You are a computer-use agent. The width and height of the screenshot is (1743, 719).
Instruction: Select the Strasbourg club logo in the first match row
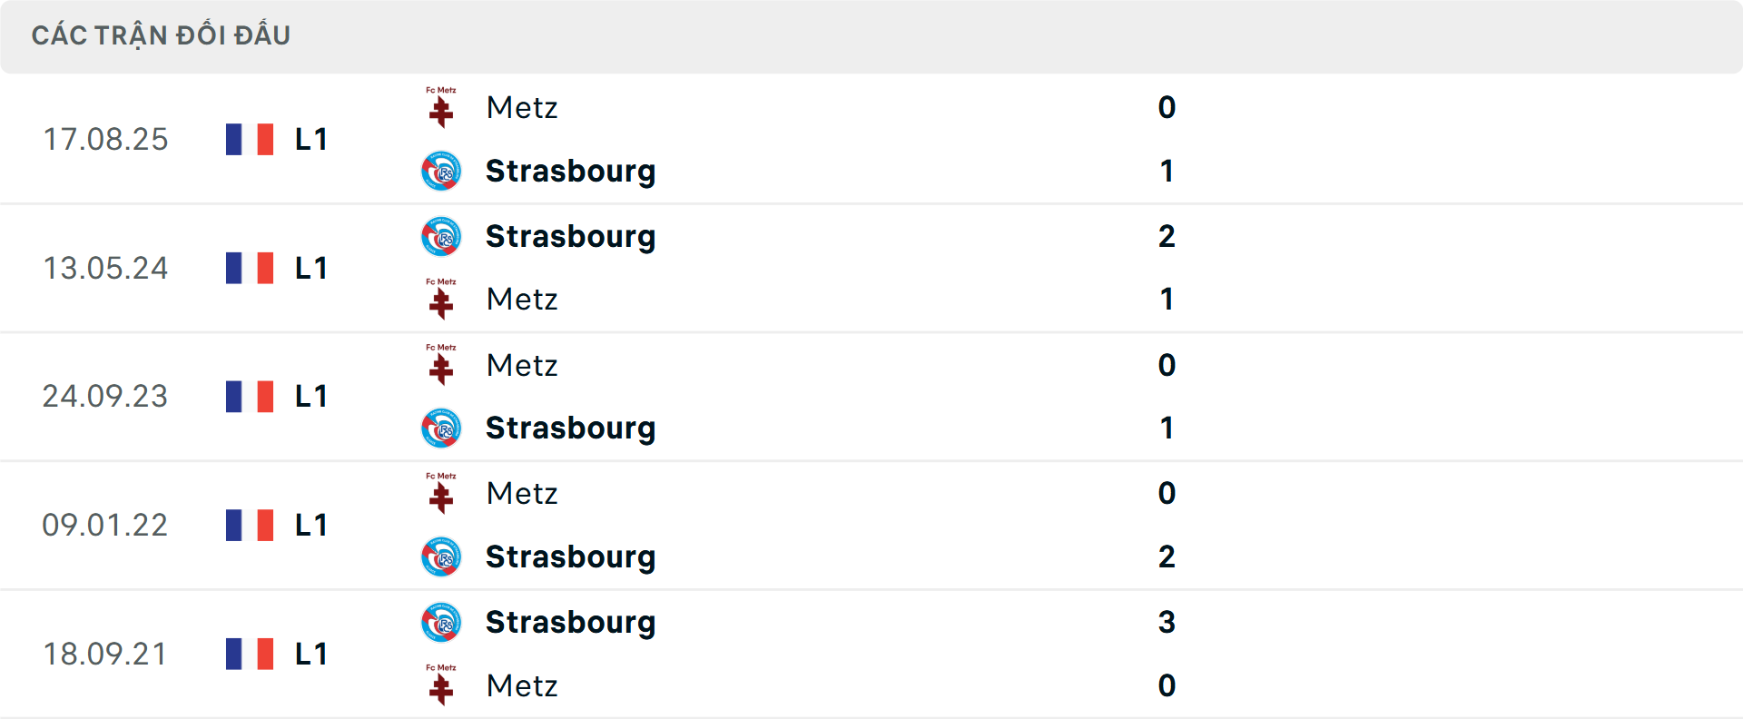pyautogui.click(x=441, y=172)
